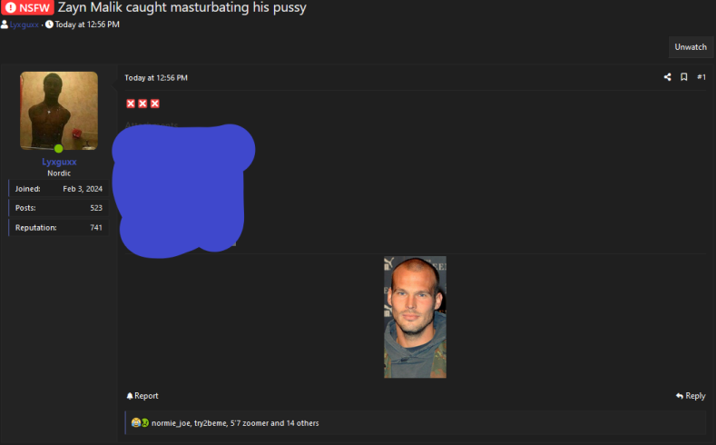Open normie_joe's profile from the reactions list
The height and width of the screenshot is (445, 716).
point(171,423)
